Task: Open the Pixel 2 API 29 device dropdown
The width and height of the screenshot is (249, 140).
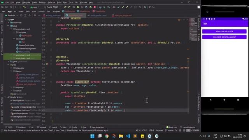Action: (x=52, y=7)
